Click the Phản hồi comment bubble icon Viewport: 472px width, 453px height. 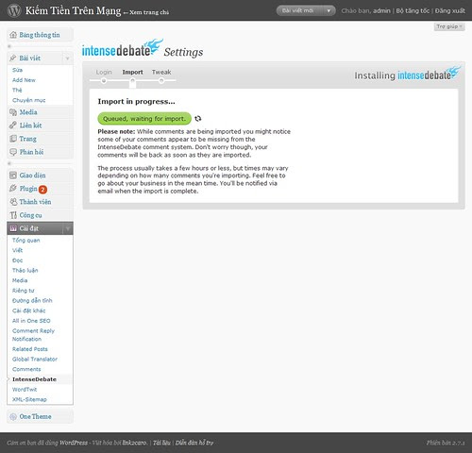13,152
